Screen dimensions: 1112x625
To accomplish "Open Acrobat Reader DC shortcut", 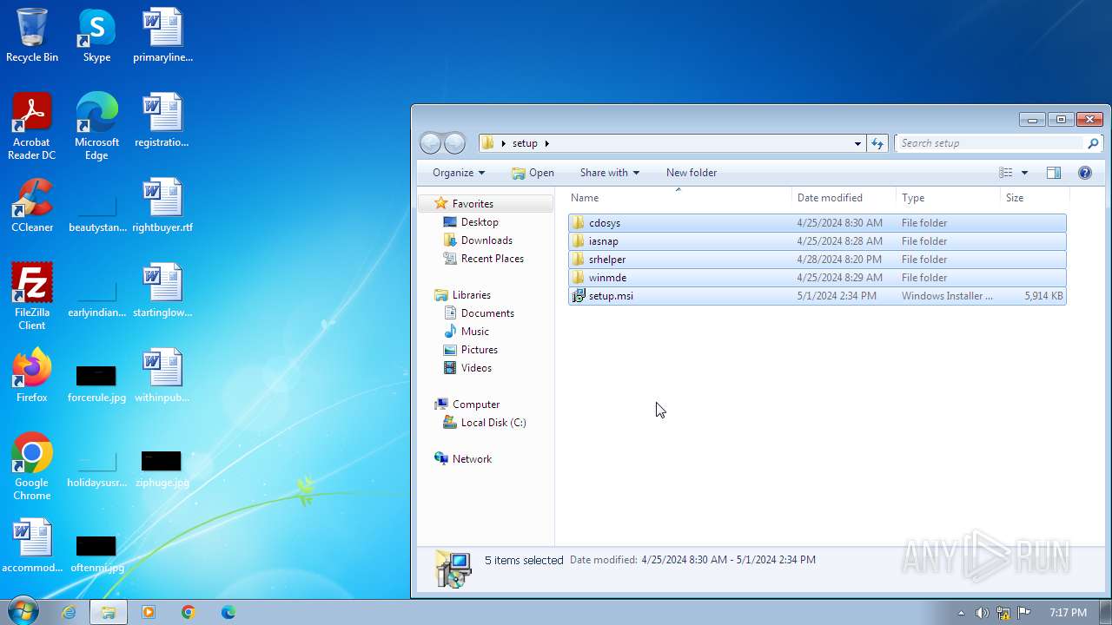I will click(32, 127).
